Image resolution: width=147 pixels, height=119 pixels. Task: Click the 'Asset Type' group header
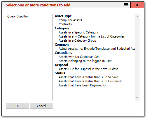coord(63,16)
